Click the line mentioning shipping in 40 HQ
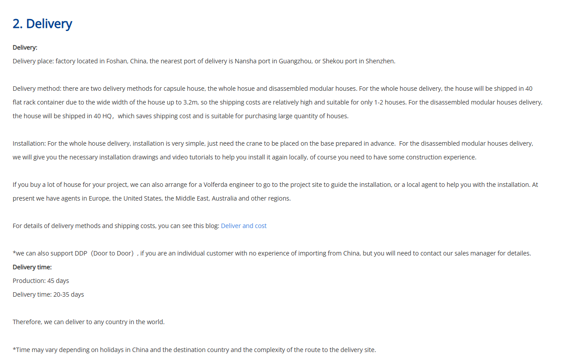The height and width of the screenshot is (360, 574). [x=180, y=116]
